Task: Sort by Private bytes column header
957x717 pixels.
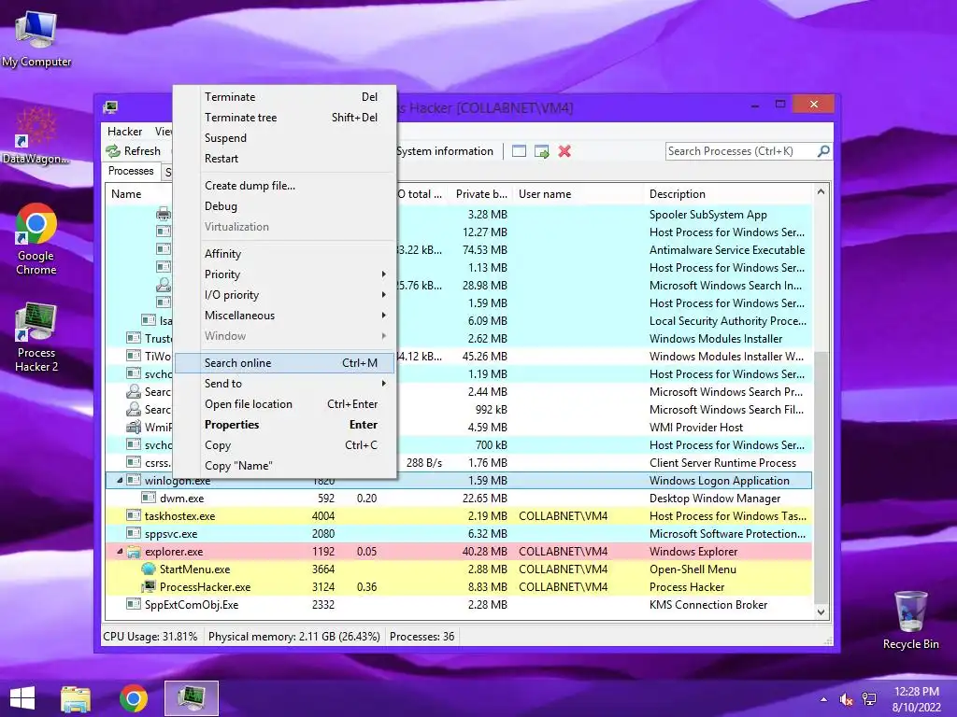Action: [480, 194]
